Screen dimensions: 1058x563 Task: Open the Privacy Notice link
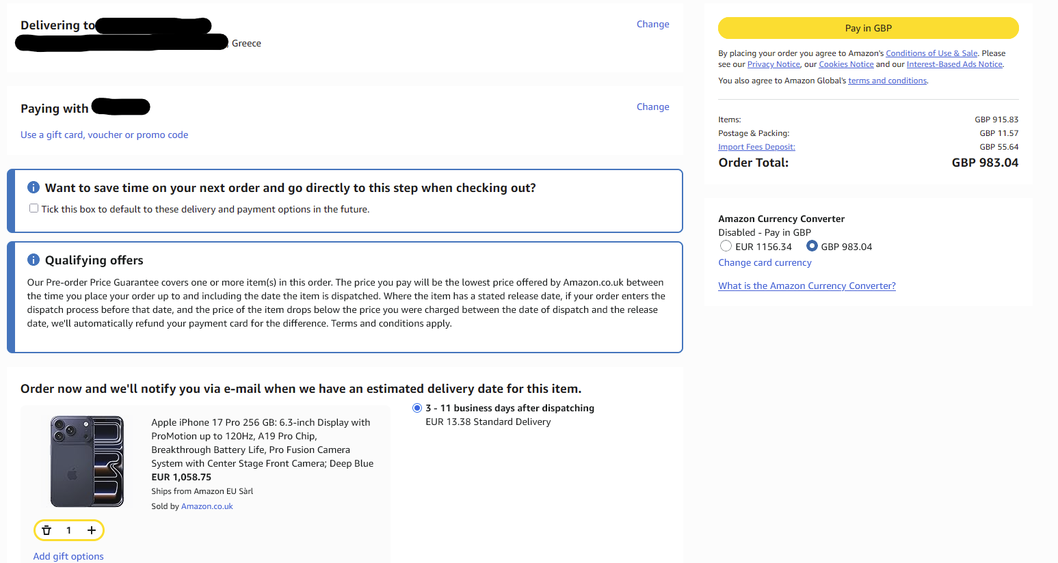tap(773, 64)
